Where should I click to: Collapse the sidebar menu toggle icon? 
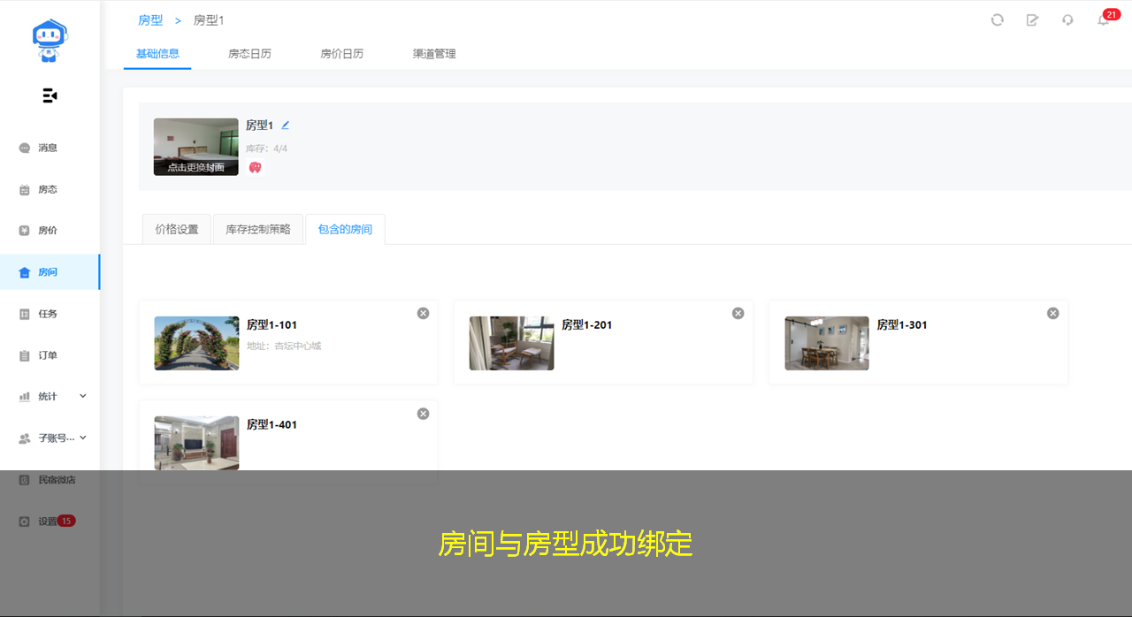50,95
